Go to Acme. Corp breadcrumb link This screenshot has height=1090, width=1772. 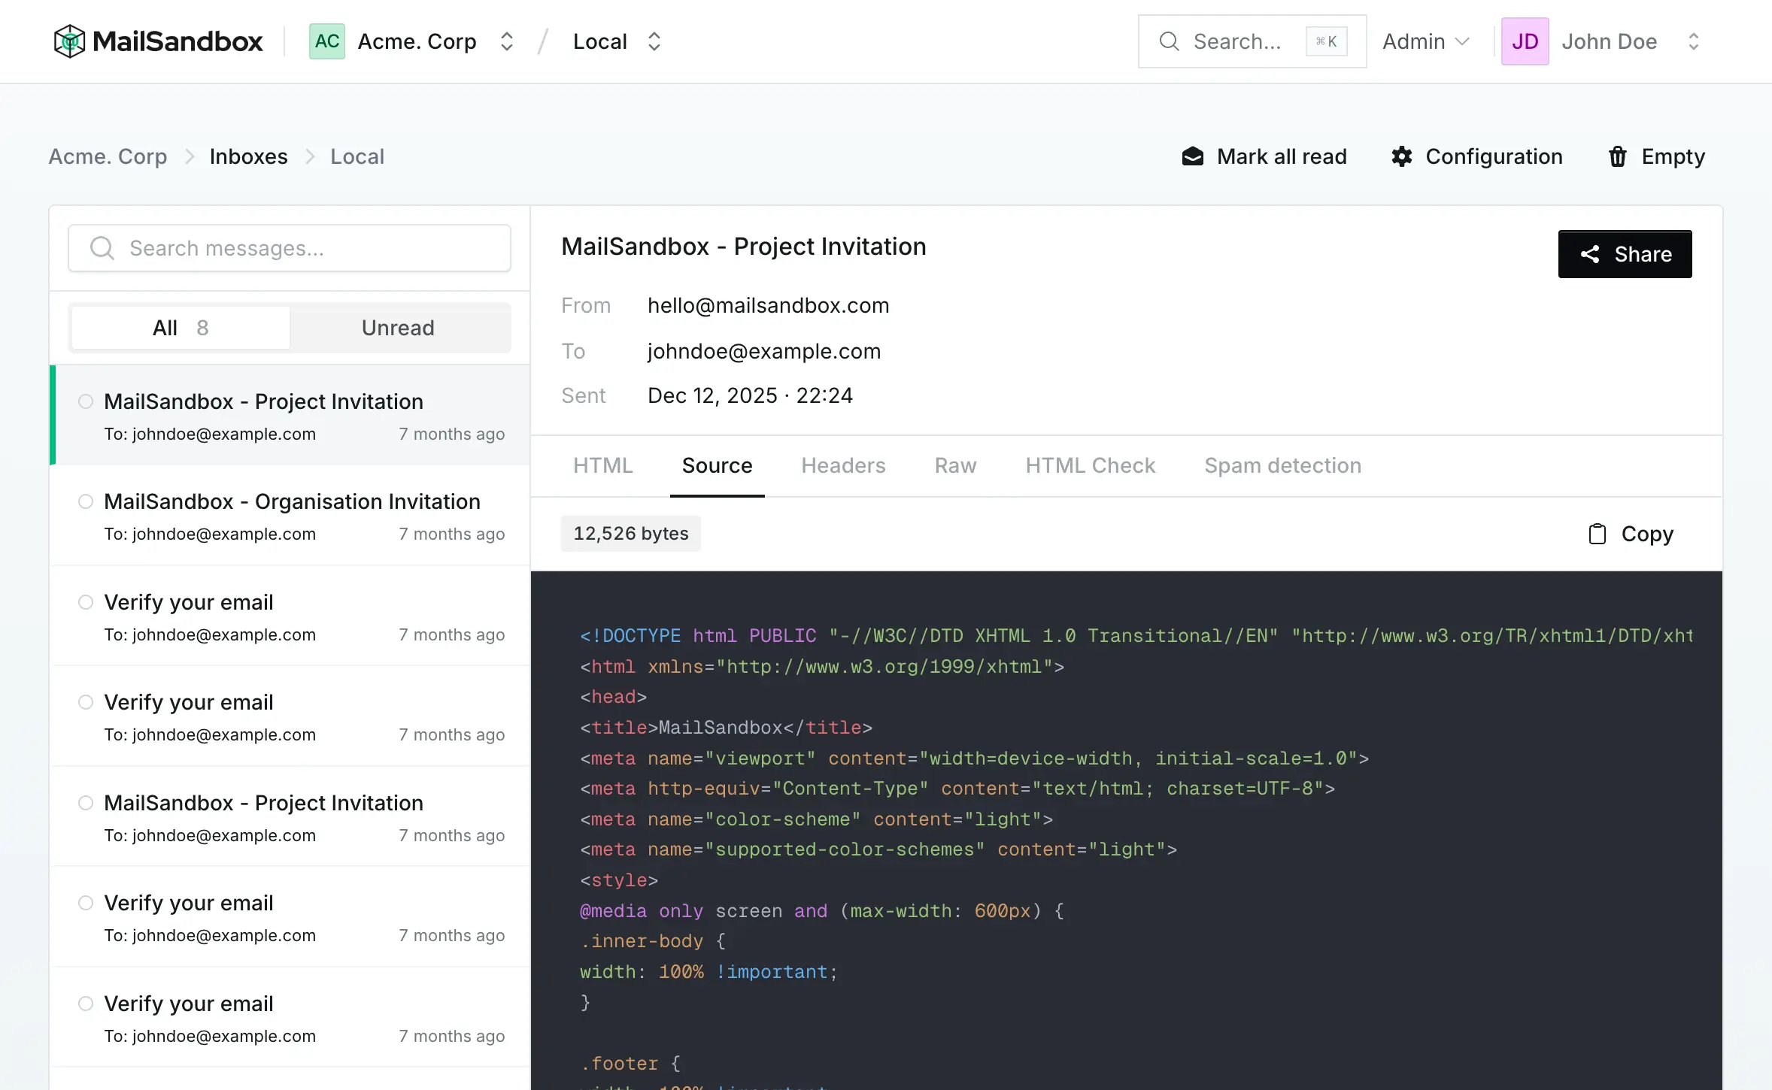(x=108, y=156)
